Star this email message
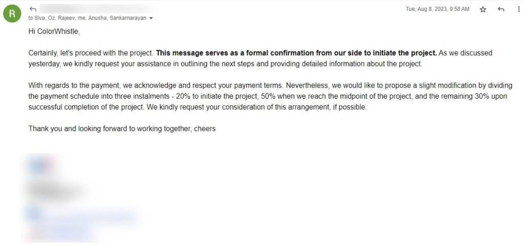This screenshot has width=524, height=246. coord(483,10)
